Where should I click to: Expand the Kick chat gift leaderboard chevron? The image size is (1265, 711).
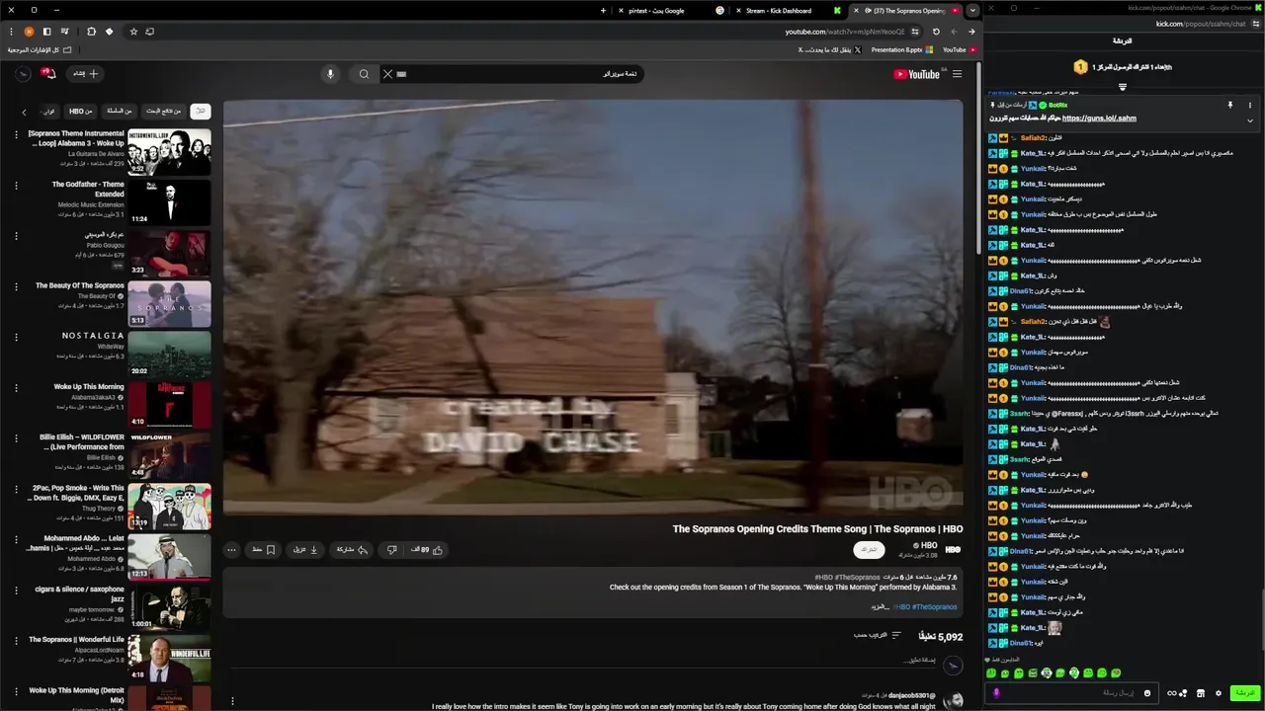tap(1123, 87)
